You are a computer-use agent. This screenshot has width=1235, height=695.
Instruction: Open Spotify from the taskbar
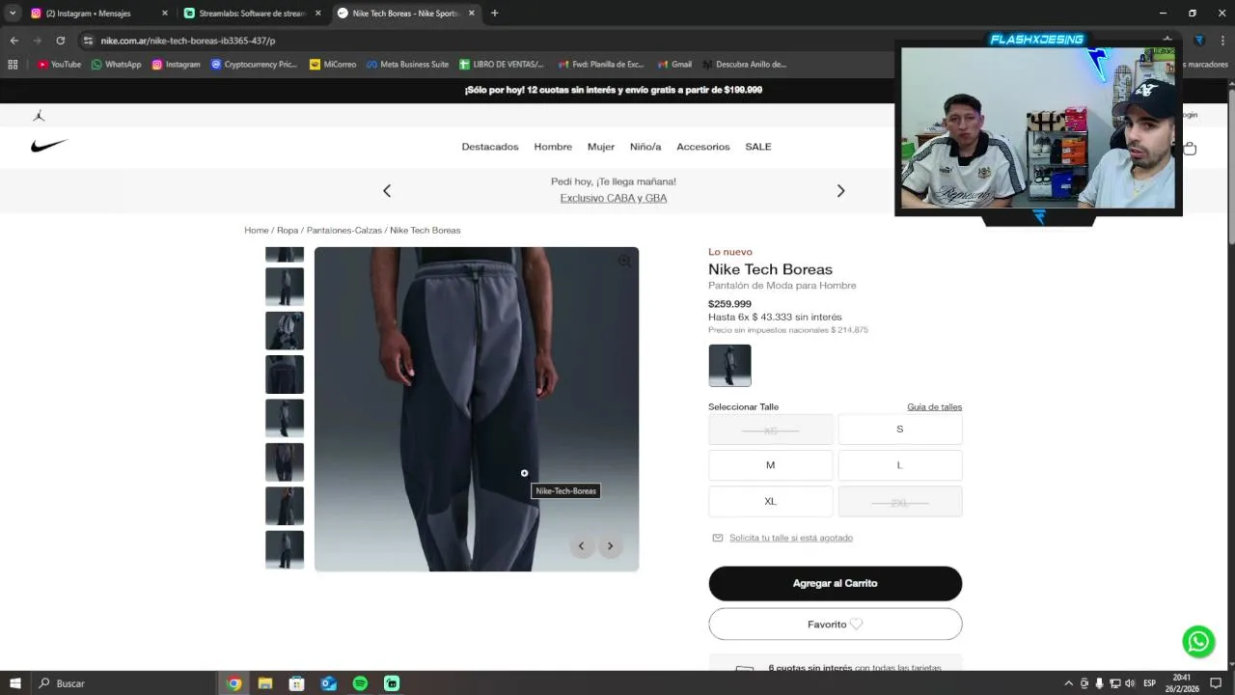pos(360,683)
